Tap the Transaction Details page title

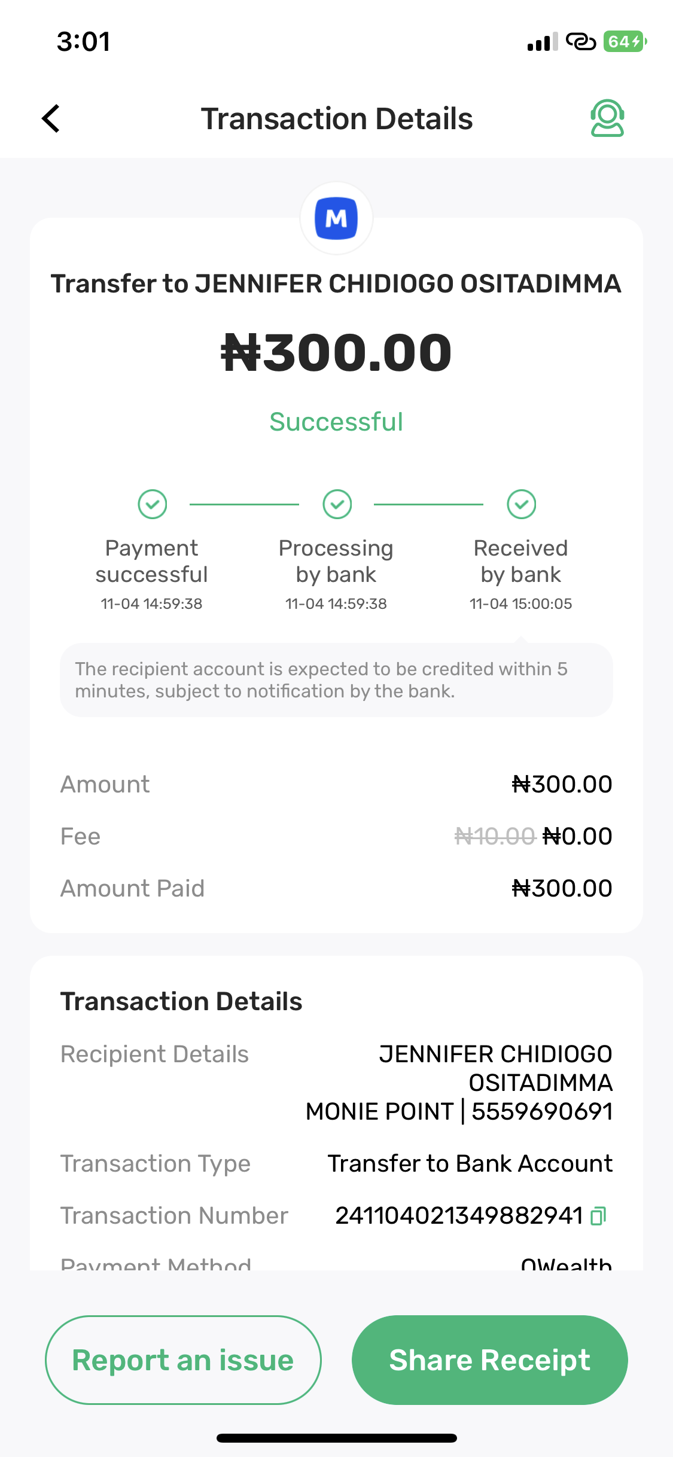click(x=337, y=118)
